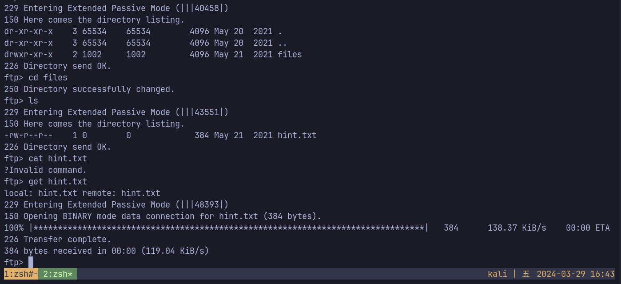
Task: Click the 138.37 KiB/s transfer speed
Action: pos(517,228)
